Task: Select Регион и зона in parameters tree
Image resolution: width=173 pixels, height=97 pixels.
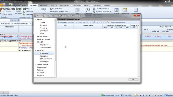Action: (x=42, y=36)
